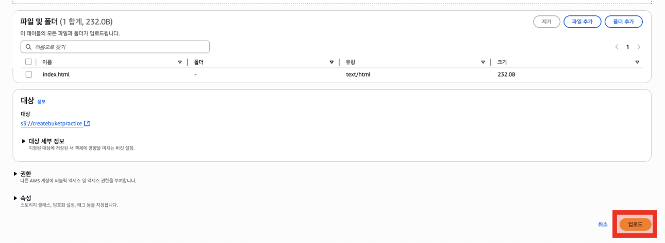Click the text/html type cell
The width and height of the screenshot is (665, 243).
358,74
